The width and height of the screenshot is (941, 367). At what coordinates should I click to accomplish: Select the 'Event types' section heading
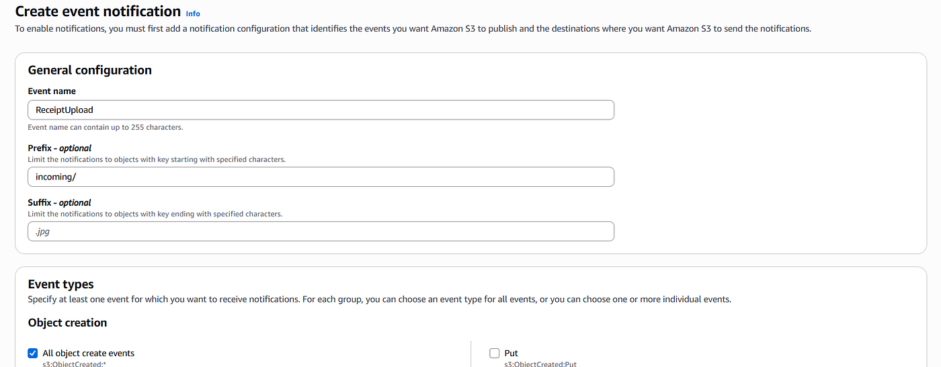(x=61, y=284)
